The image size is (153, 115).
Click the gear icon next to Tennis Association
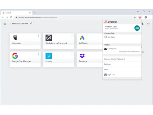pyautogui.click(x=31, y=23)
